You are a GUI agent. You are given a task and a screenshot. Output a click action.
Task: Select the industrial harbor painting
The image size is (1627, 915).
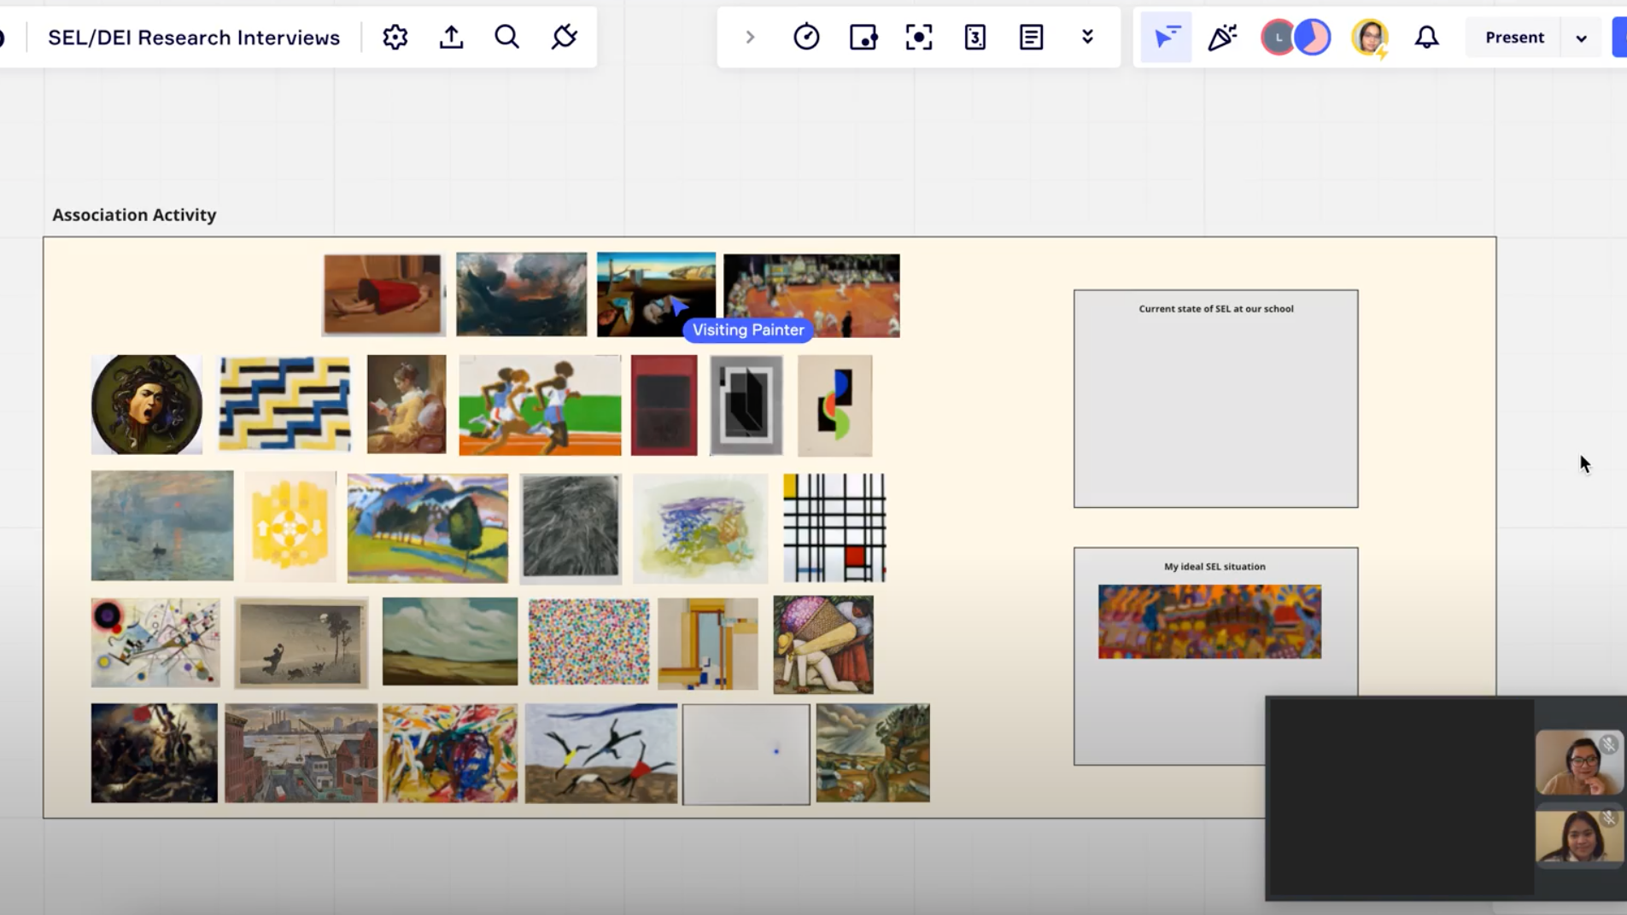(301, 753)
